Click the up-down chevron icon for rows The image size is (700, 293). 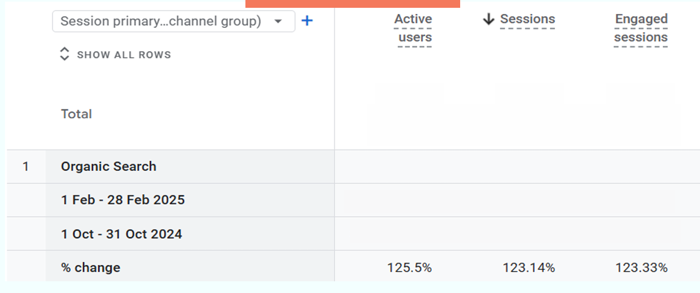point(65,54)
